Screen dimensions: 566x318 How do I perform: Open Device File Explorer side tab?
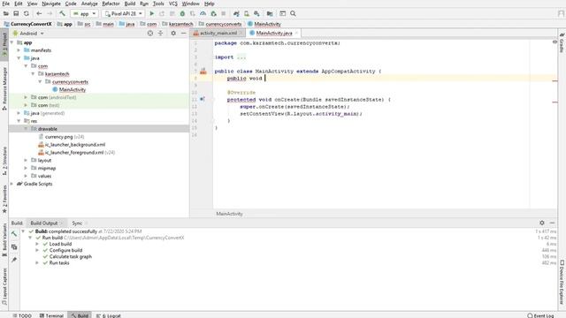[562, 282]
